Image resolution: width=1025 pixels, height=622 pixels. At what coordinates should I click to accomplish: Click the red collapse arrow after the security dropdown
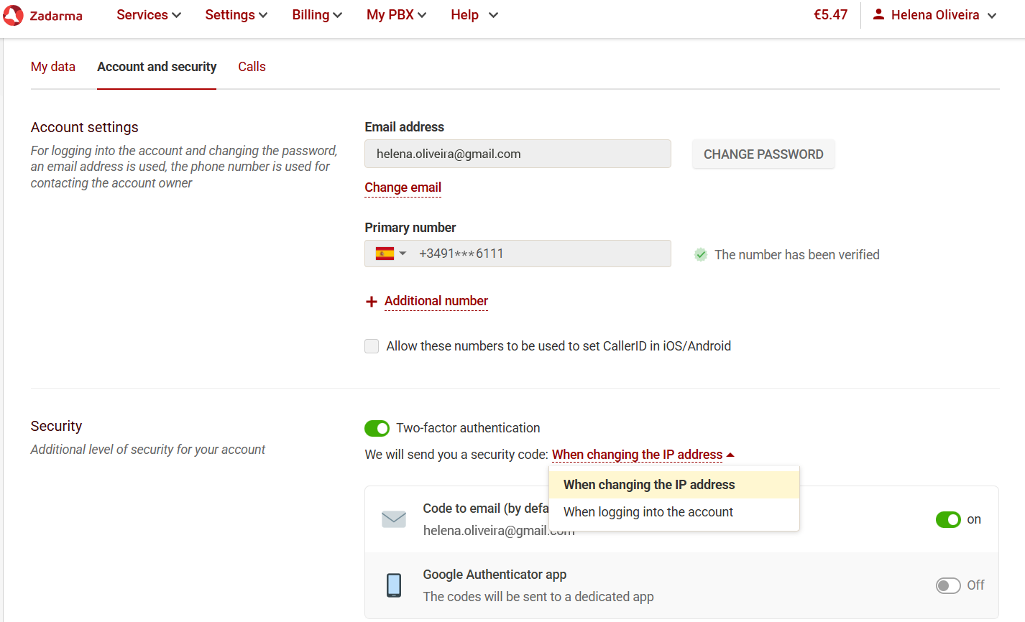[732, 454]
